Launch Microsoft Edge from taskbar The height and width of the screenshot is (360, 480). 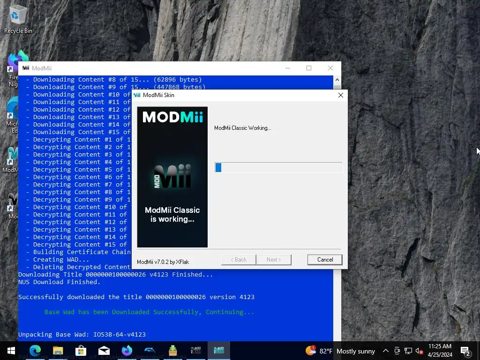pyautogui.click(x=35, y=351)
